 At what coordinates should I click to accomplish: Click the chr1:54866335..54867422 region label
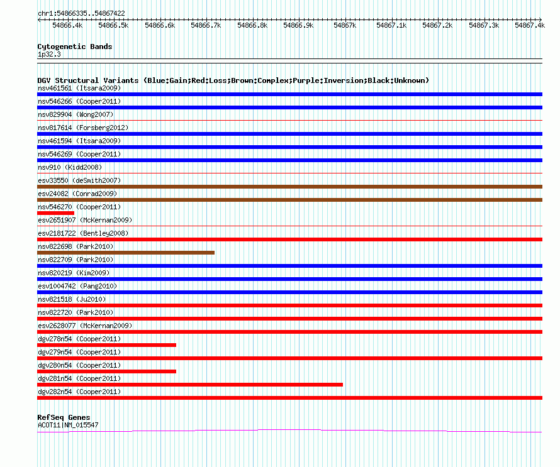[x=81, y=14]
